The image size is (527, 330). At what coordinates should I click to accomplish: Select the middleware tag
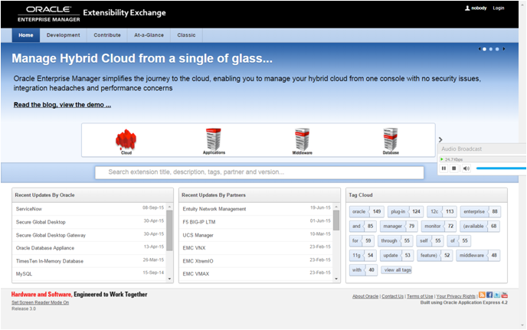coord(478,256)
